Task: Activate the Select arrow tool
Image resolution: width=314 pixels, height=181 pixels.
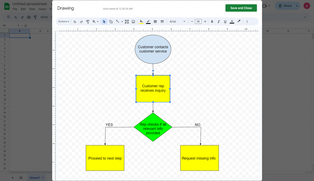Action: point(104,22)
